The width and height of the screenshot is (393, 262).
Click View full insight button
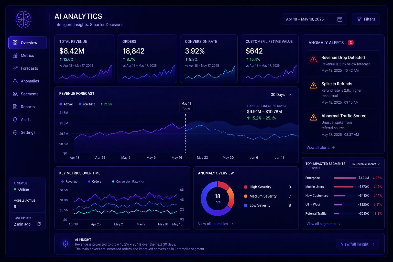point(358,244)
